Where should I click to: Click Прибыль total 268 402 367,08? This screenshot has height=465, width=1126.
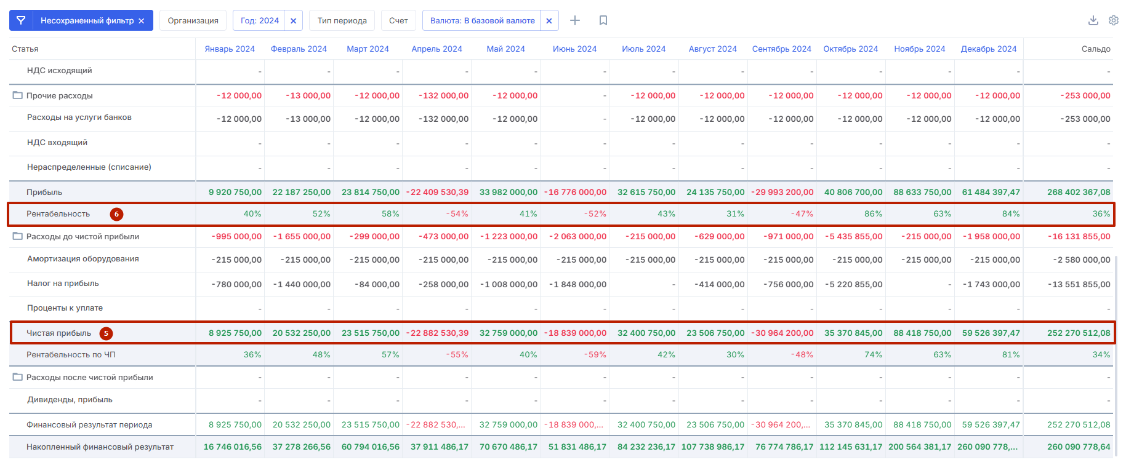1079,193
